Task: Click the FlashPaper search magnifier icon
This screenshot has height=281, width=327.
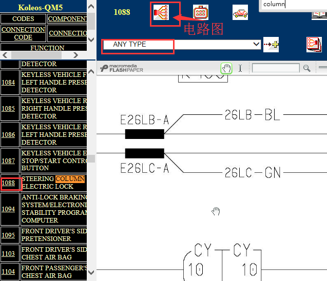Action: tap(306, 68)
